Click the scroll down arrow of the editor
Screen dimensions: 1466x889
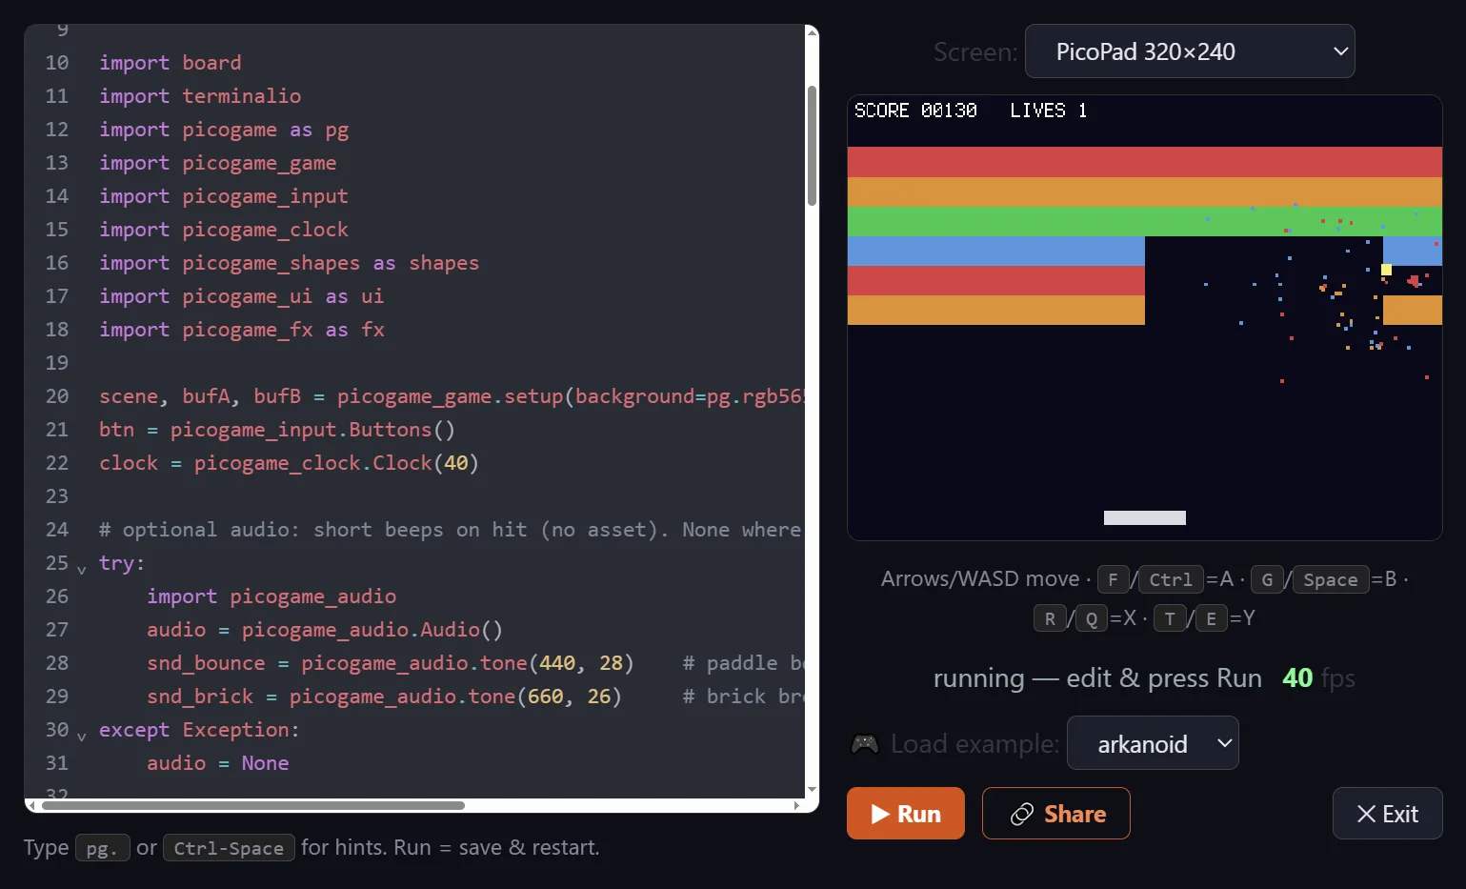(x=812, y=789)
